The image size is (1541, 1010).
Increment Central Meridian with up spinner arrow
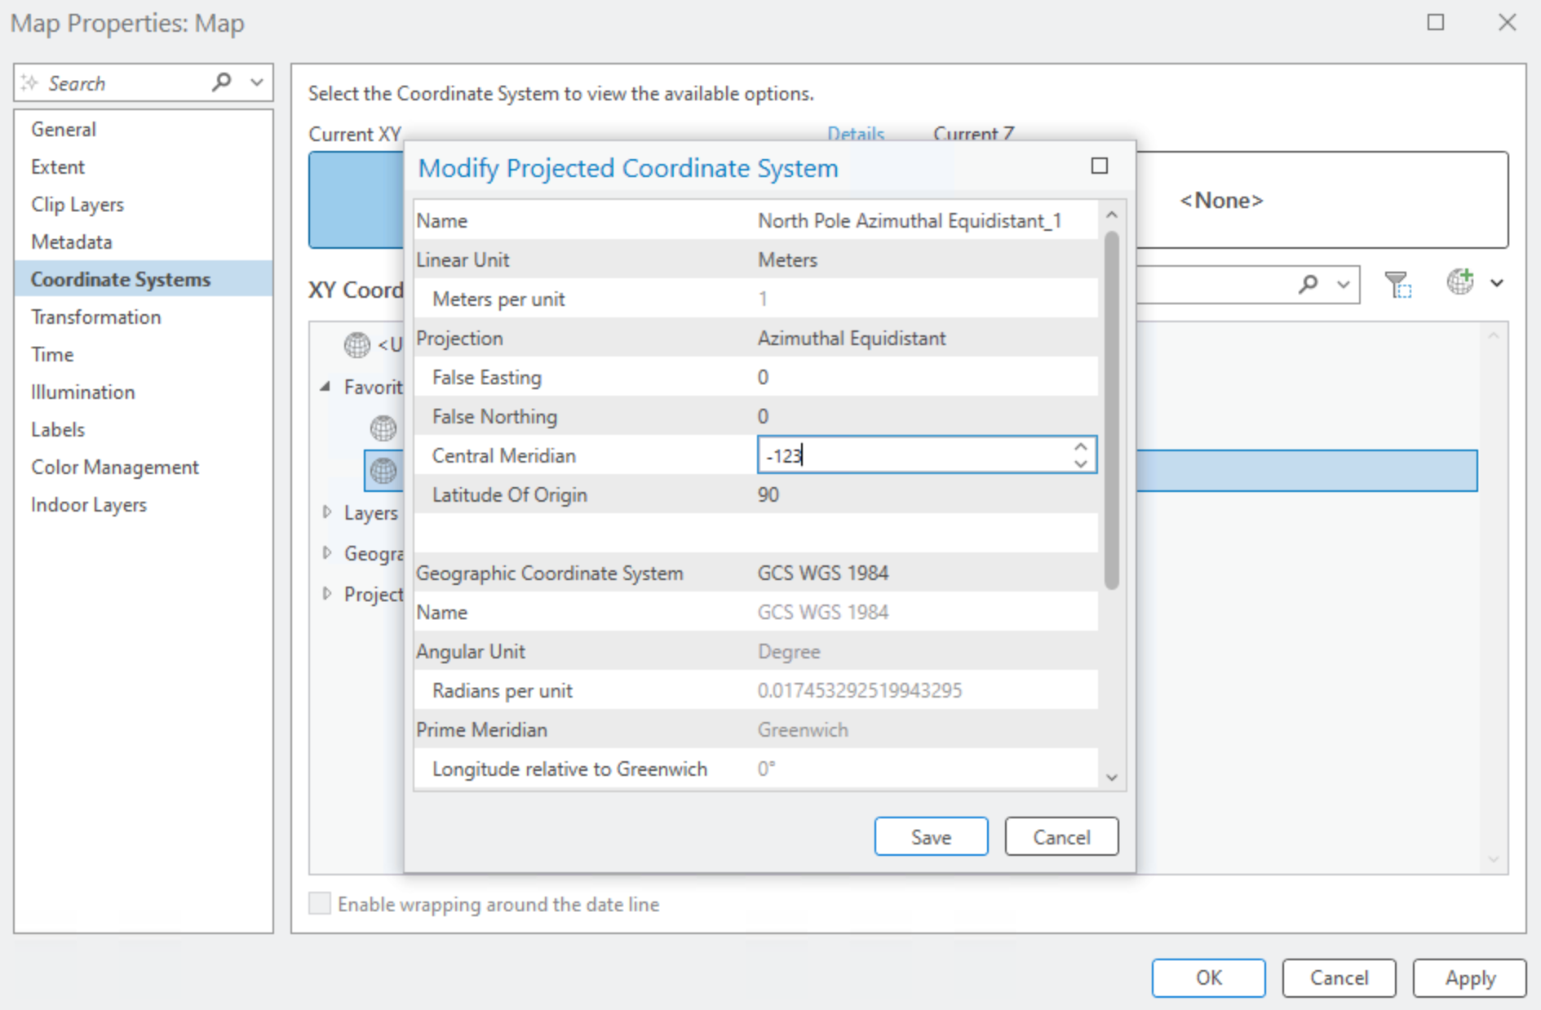point(1081,447)
